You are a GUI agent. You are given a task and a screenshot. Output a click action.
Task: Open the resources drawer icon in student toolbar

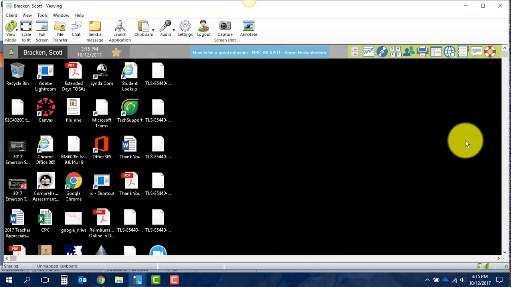click(355, 52)
